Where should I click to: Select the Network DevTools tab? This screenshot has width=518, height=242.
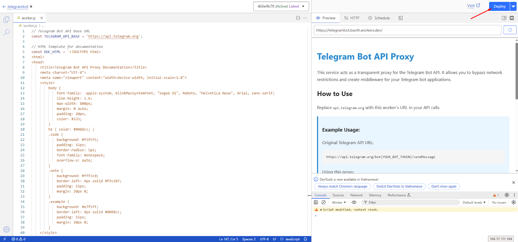[x=356, y=195]
